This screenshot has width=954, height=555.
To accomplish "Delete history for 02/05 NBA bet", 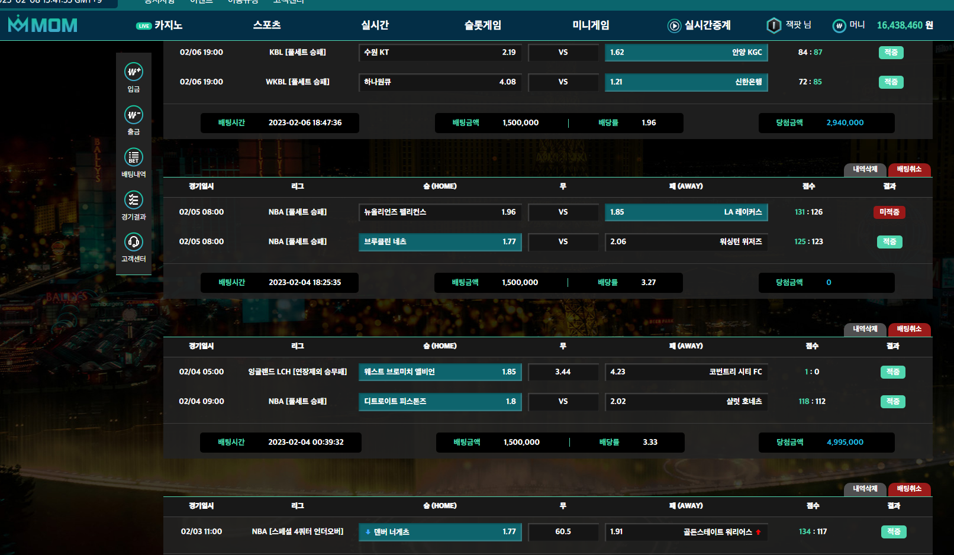I will (865, 170).
